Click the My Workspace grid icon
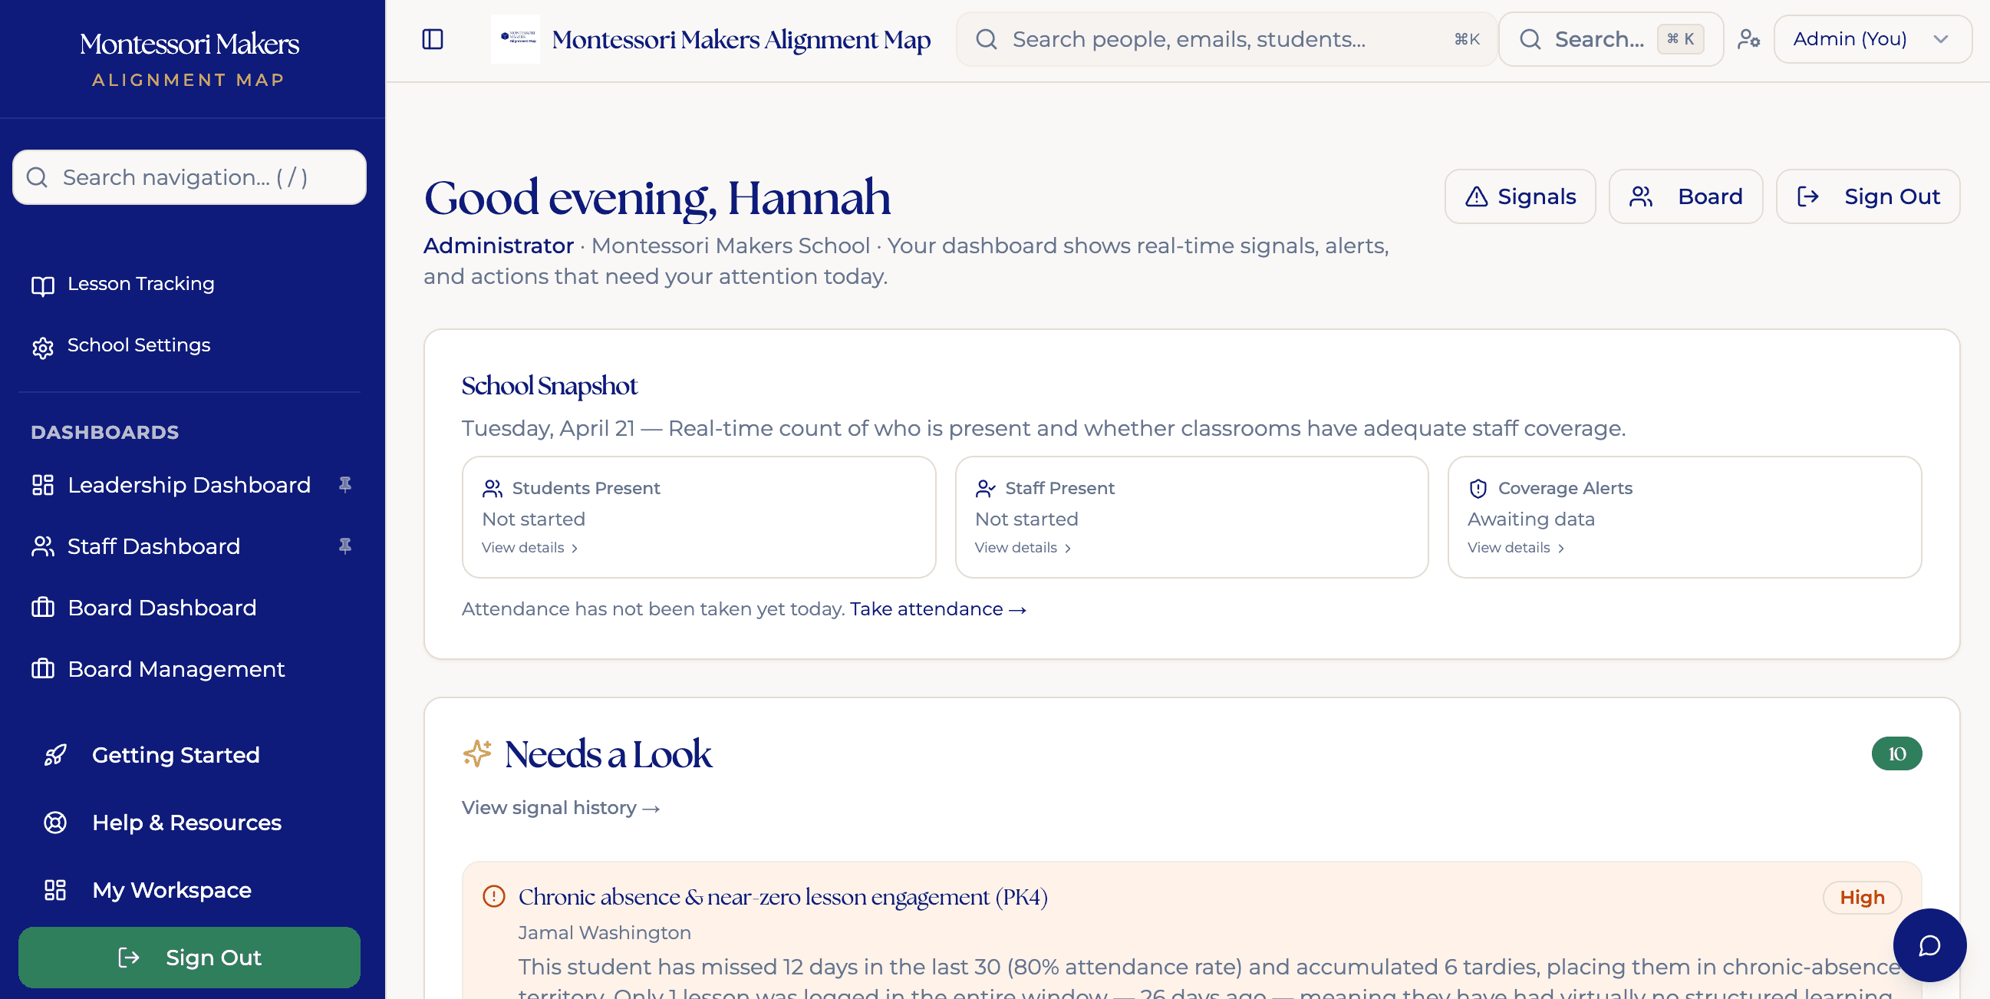The width and height of the screenshot is (1990, 999). [x=54, y=890]
